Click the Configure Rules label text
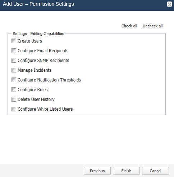The image size is (174, 177). [x=33, y=90]
